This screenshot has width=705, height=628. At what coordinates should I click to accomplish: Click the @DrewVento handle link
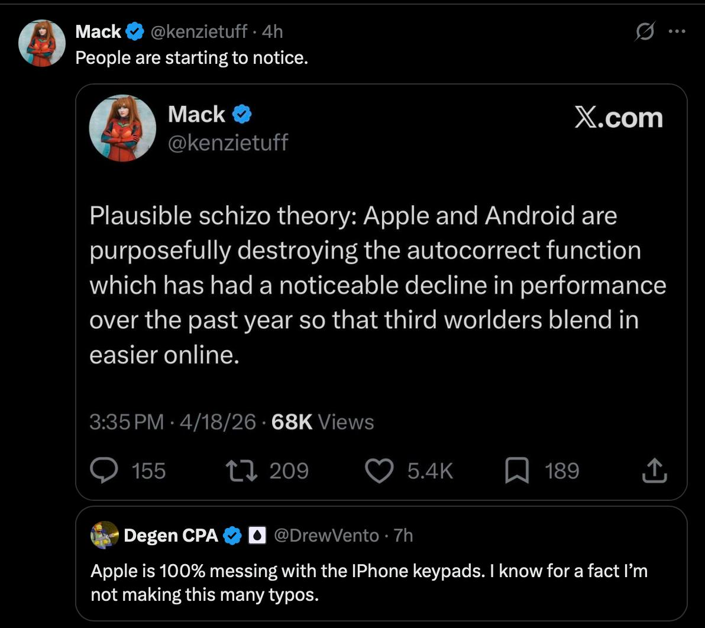coord(326,535)
